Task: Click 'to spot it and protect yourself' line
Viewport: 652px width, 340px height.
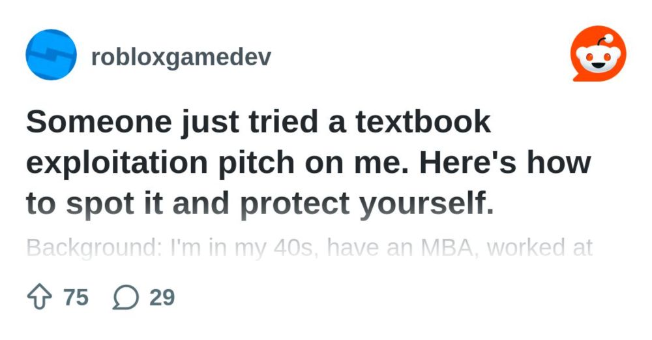Action: click(x=261, y=203)
